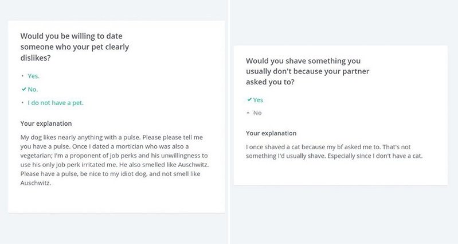This screenshot has height=244, width=458.
Task: Click the "asked you to?" line of the shave question
Action: [x=274, y=82]
